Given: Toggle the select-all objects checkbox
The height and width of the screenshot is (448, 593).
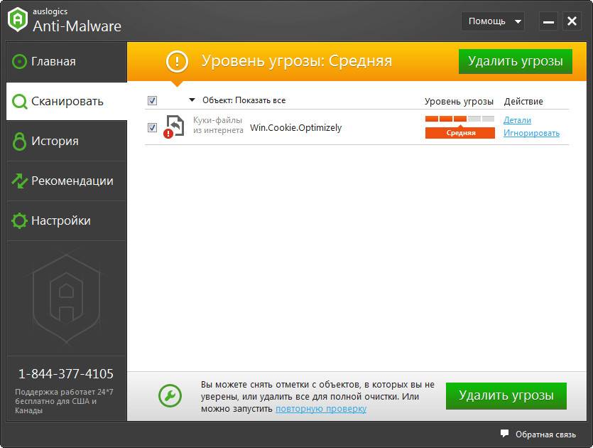Looking at the screenshot, I should tap(152, 100).
